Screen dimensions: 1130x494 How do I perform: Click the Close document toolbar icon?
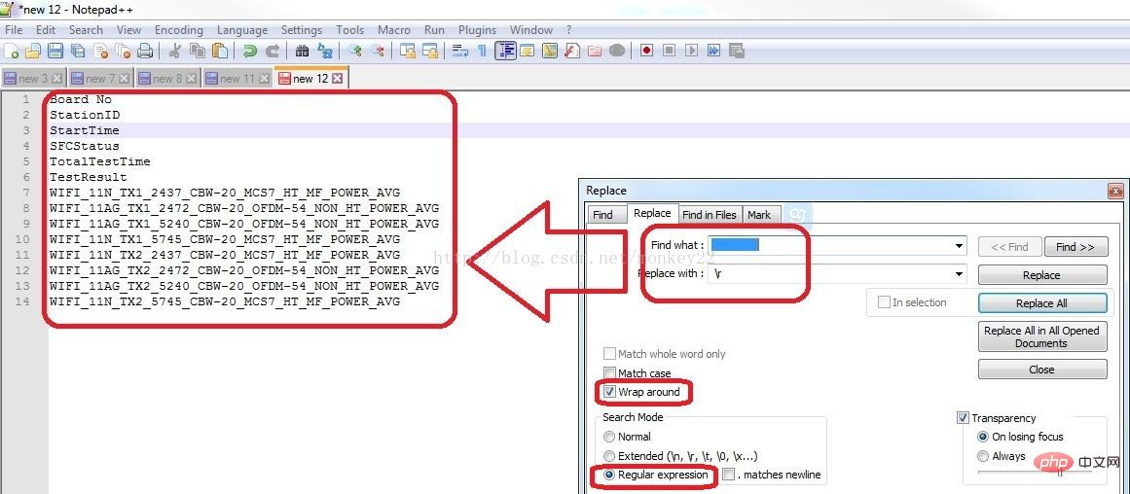(100, 52)
